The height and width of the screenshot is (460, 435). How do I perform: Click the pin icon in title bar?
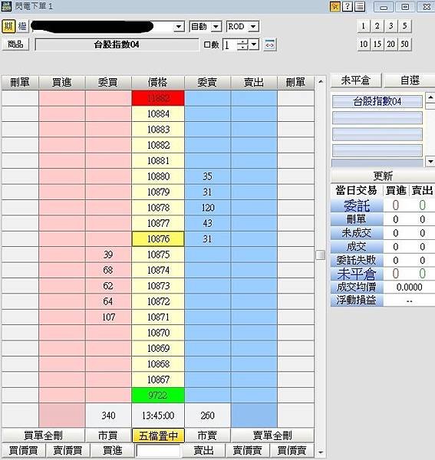[334, 6]
